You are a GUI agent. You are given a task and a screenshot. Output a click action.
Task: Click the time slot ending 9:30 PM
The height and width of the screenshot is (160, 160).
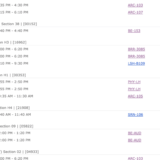[14, 63]
